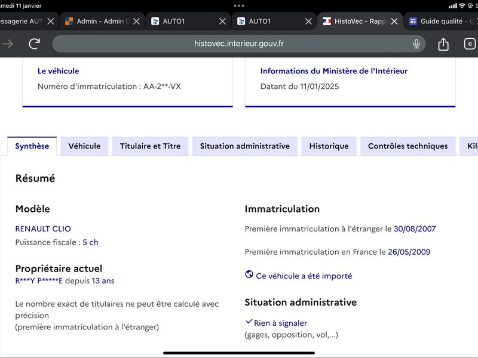Screen dimensions: 478x358
Task: Click the Immatriculation heading
Action: pos(282,209)
